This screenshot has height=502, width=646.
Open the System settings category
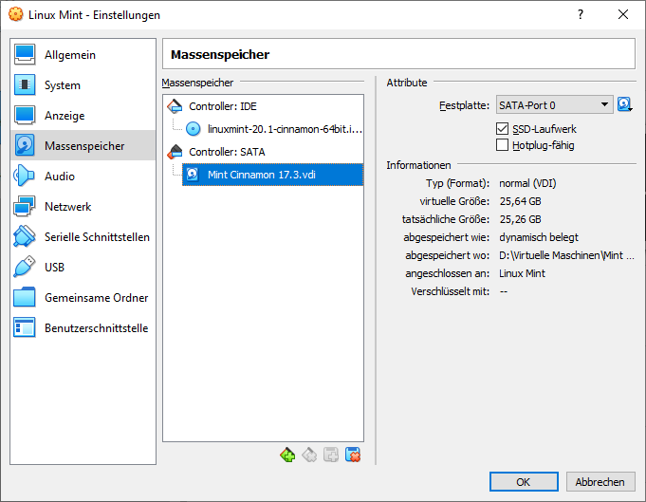[x=83, y=84]
